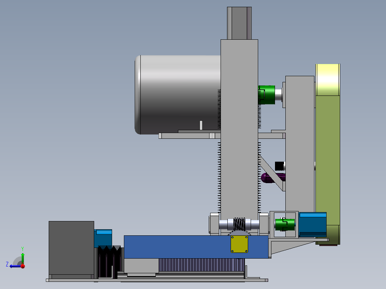This screenshot has width=386, height=289.
Task: Select the dark gray square post atop column
Action: tap(239, 23)
